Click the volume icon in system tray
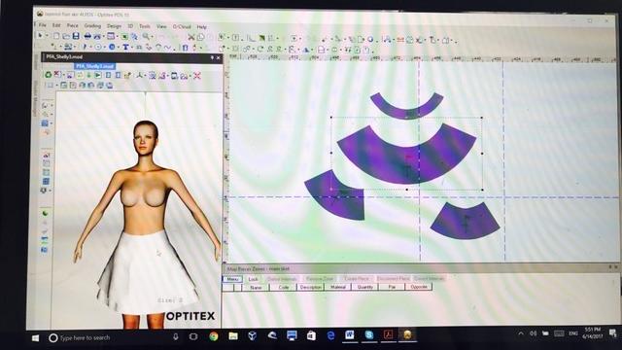Screen dimensions: 622x350 (534, 333)
